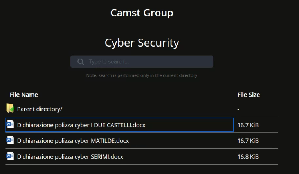Click the 16.8 KiB size of SERIMI file

click(x=248, y=156)
